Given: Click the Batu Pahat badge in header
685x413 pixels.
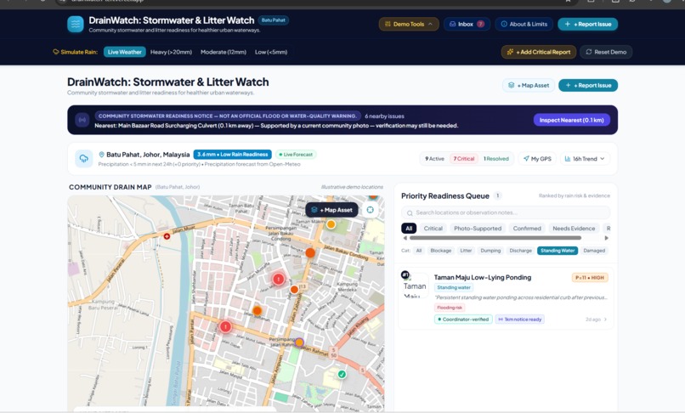Looking at the screenshot, I should click(274, 20).
